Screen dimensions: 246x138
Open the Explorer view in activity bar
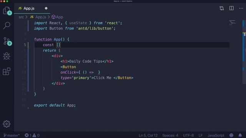tap(7, 10)
